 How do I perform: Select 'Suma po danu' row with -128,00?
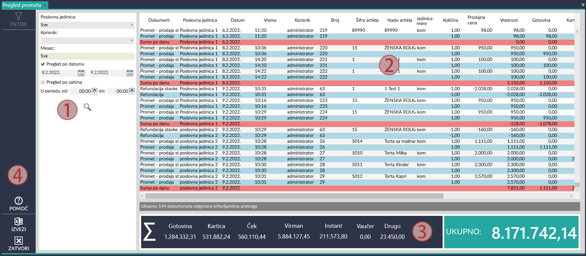[357, 124]
